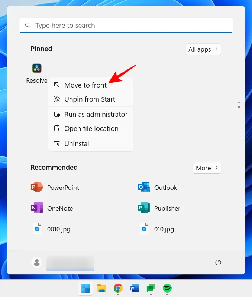
Task: Click the Run as administrator shield icon
Action: pos(57,115)
